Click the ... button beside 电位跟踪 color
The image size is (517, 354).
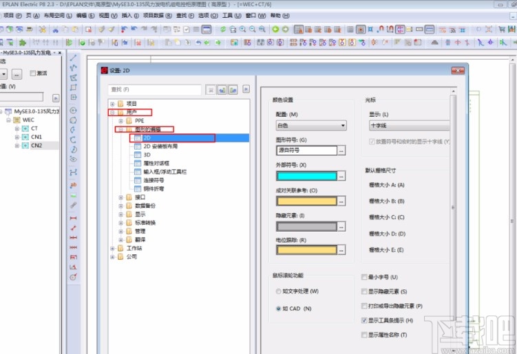click(x=341, y=250)
